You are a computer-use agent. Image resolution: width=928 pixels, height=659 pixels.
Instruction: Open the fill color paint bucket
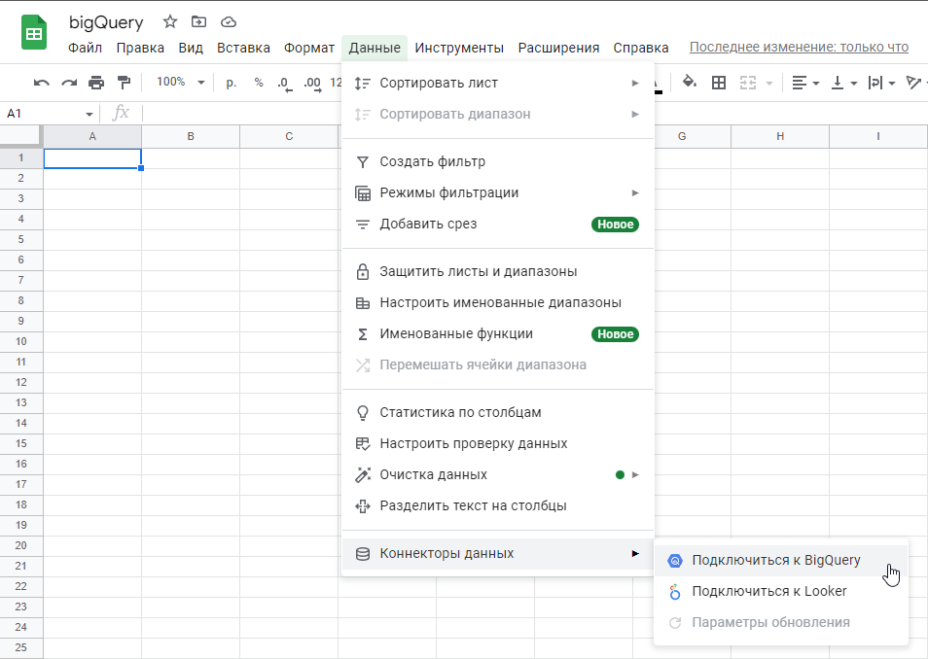690,82
